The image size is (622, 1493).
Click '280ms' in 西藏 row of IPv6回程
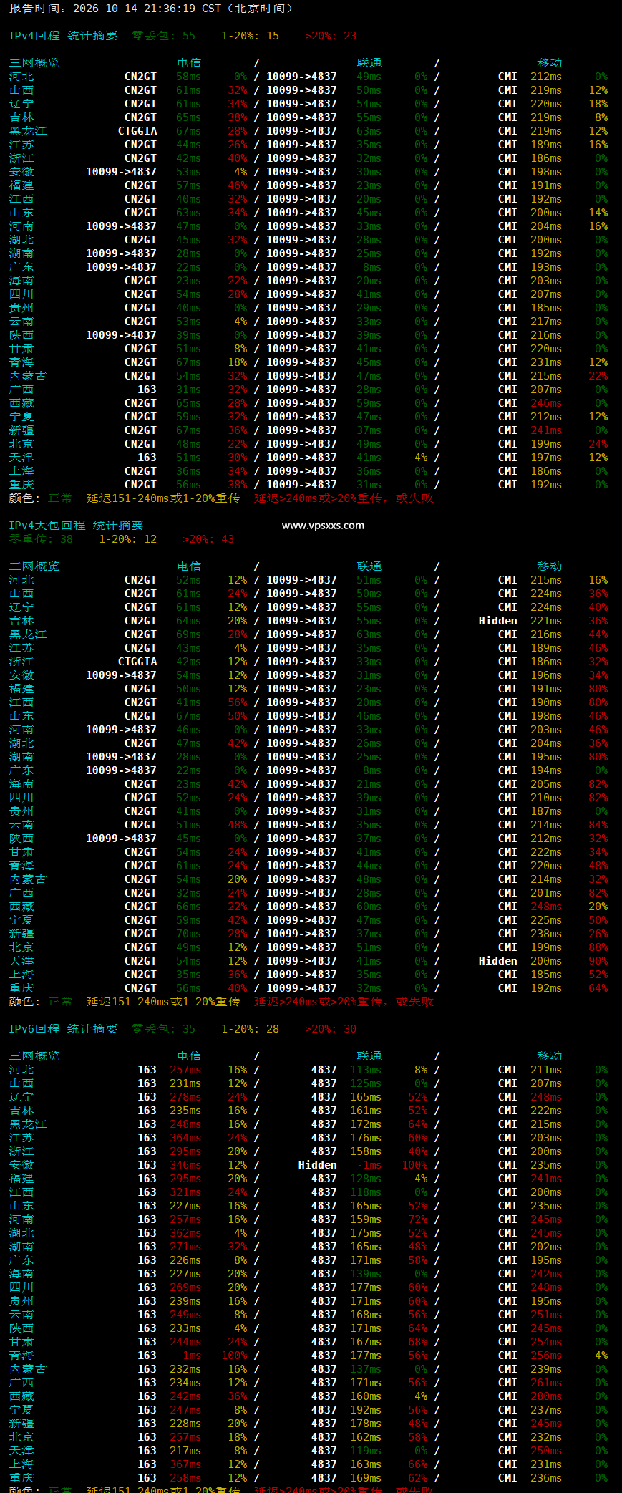click(x=546, y=1396)
